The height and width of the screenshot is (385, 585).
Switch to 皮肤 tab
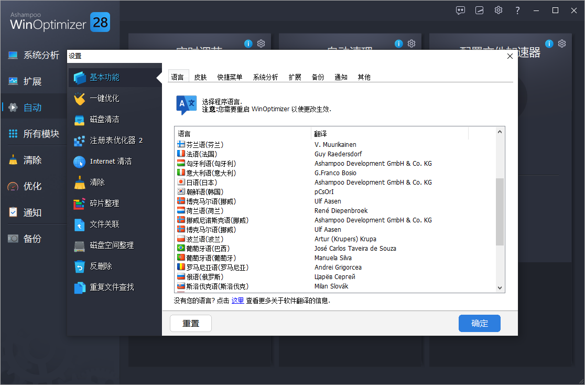tap(200, 77)
